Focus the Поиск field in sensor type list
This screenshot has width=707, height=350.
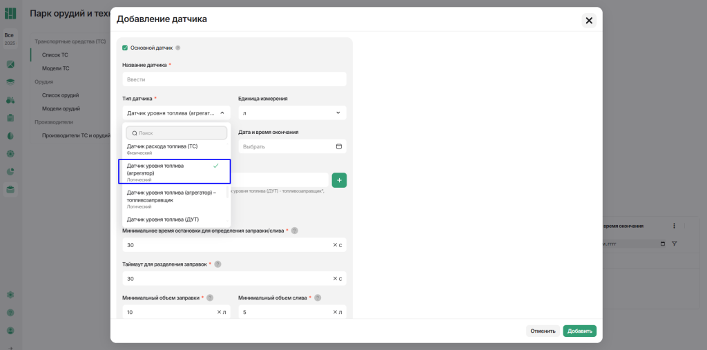click(x=180, y=133)
